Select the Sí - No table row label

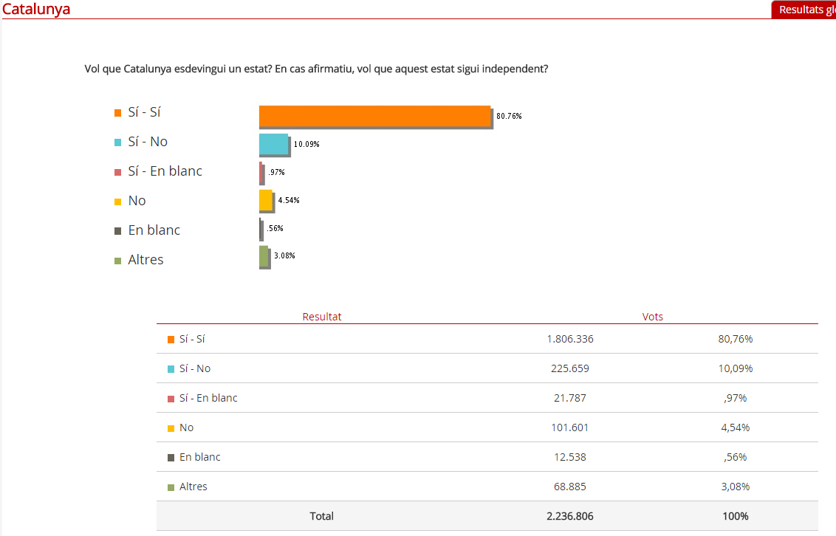click(x=195, y=368)
